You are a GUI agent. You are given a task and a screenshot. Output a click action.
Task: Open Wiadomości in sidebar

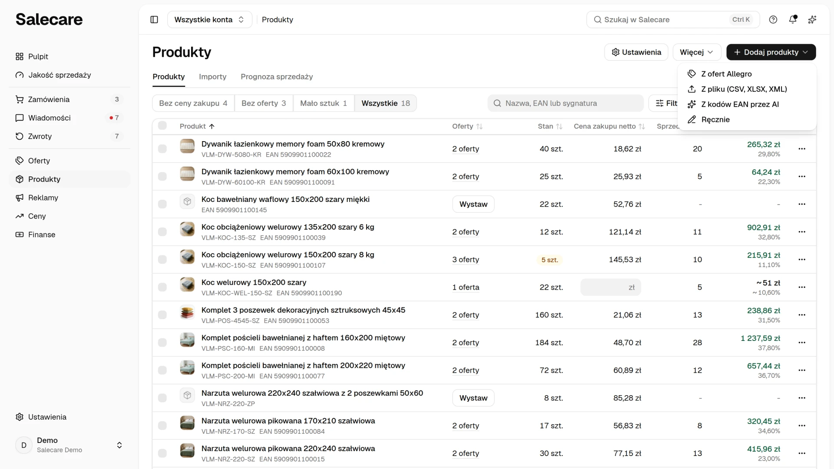(69, 118)
